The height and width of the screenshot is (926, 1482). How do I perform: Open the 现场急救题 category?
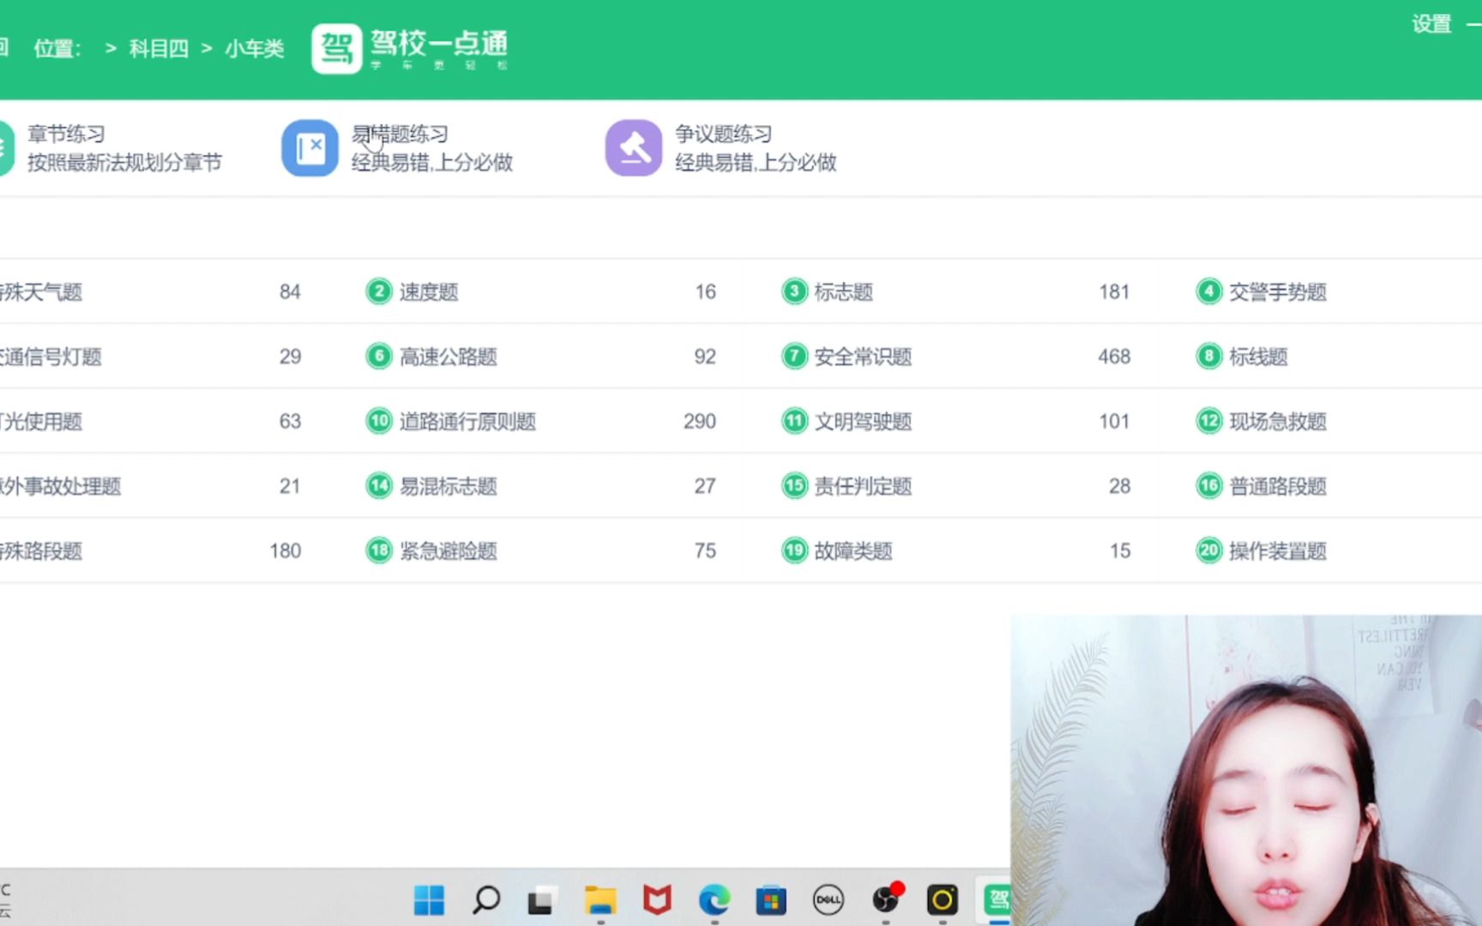pyautogui.click(x=1278, y=421)
